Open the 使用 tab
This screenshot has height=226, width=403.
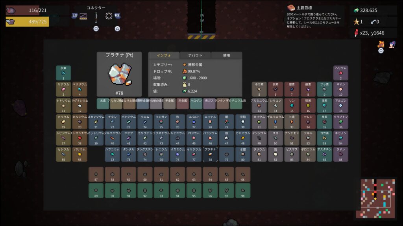pos(226,55)
